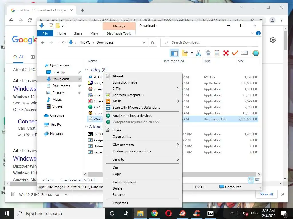Select Open with... option
Image resolution: width=293 pixels, height=219 pixels.
(x=142, y=137)
